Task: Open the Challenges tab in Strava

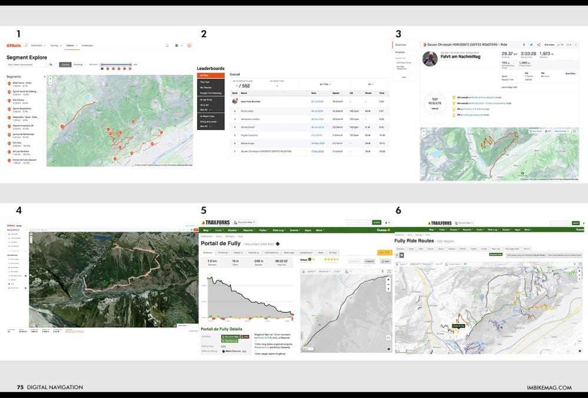Action: pyautogui.click(x=87, y=45)
